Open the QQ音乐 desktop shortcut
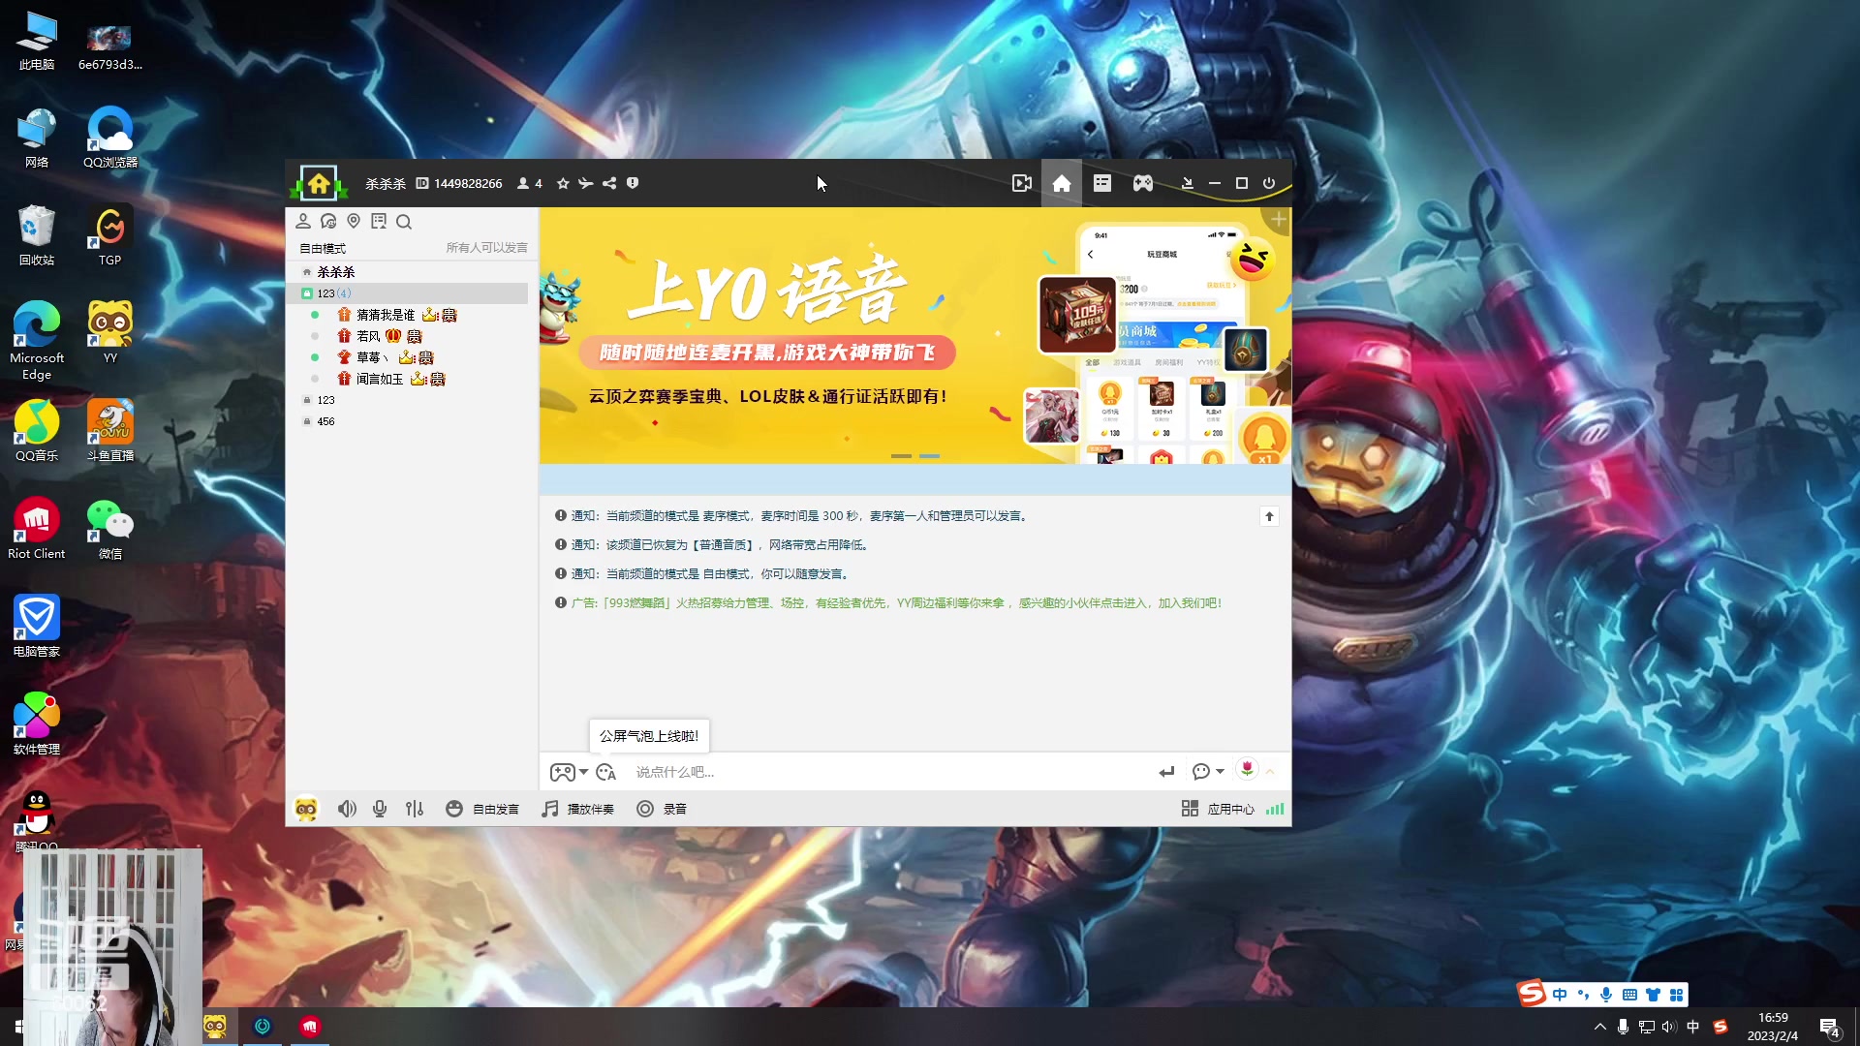This screenshot has height=1046, width=1860. [x=37, y=430]
